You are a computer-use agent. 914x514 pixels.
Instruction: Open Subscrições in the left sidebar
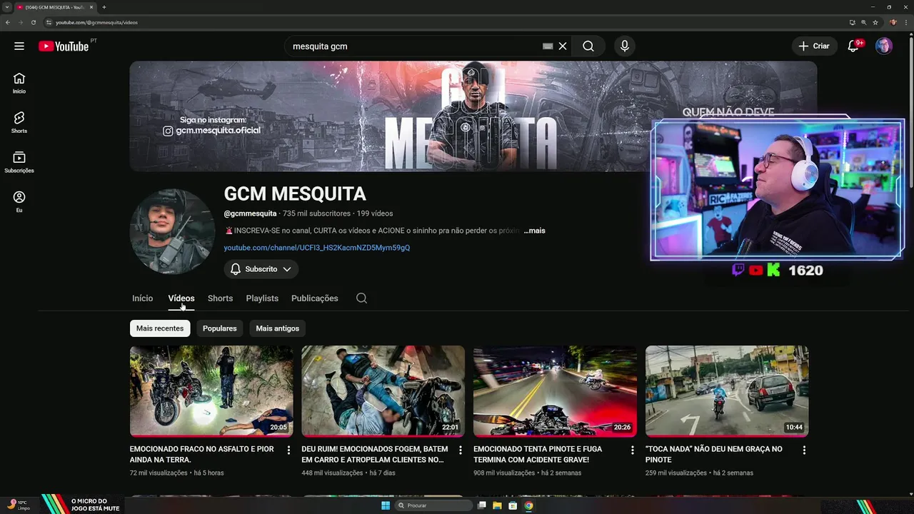[19, 162]
